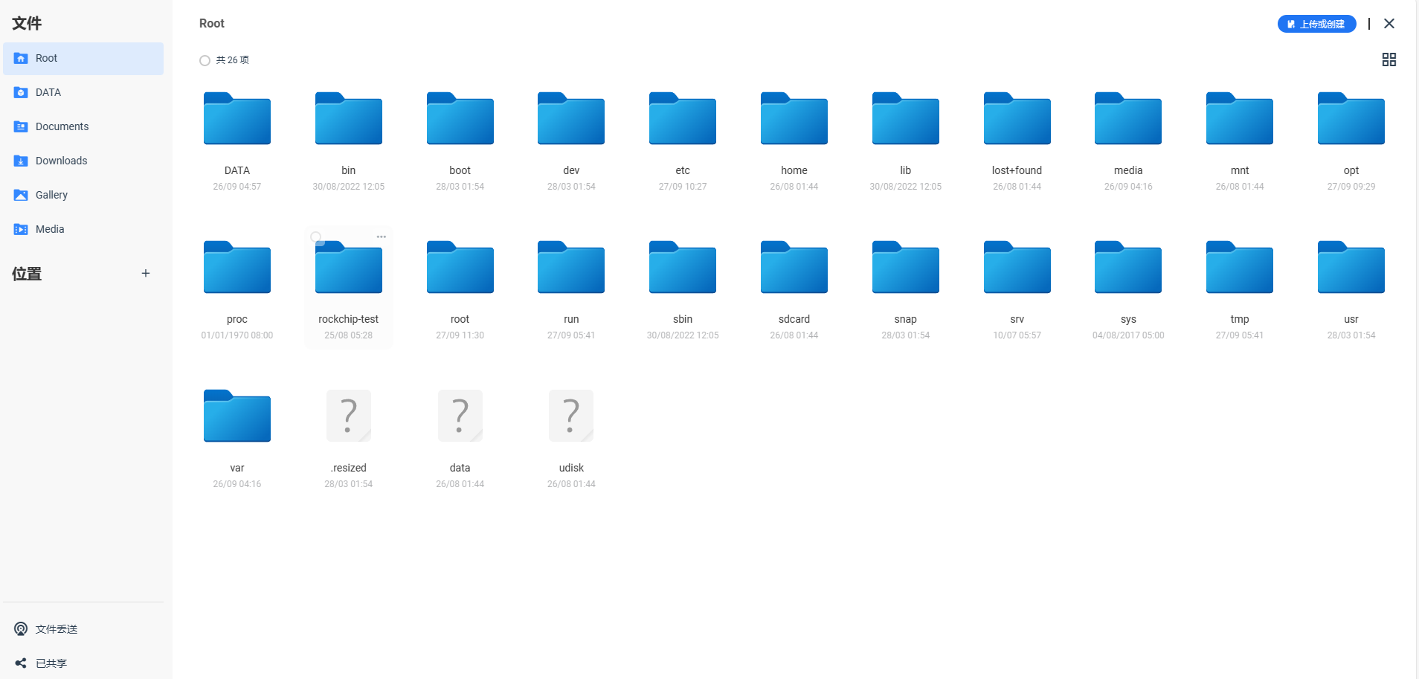Select the udisk unknown file icon
Screen dimensions: 1419x679
tap(571, 416)
